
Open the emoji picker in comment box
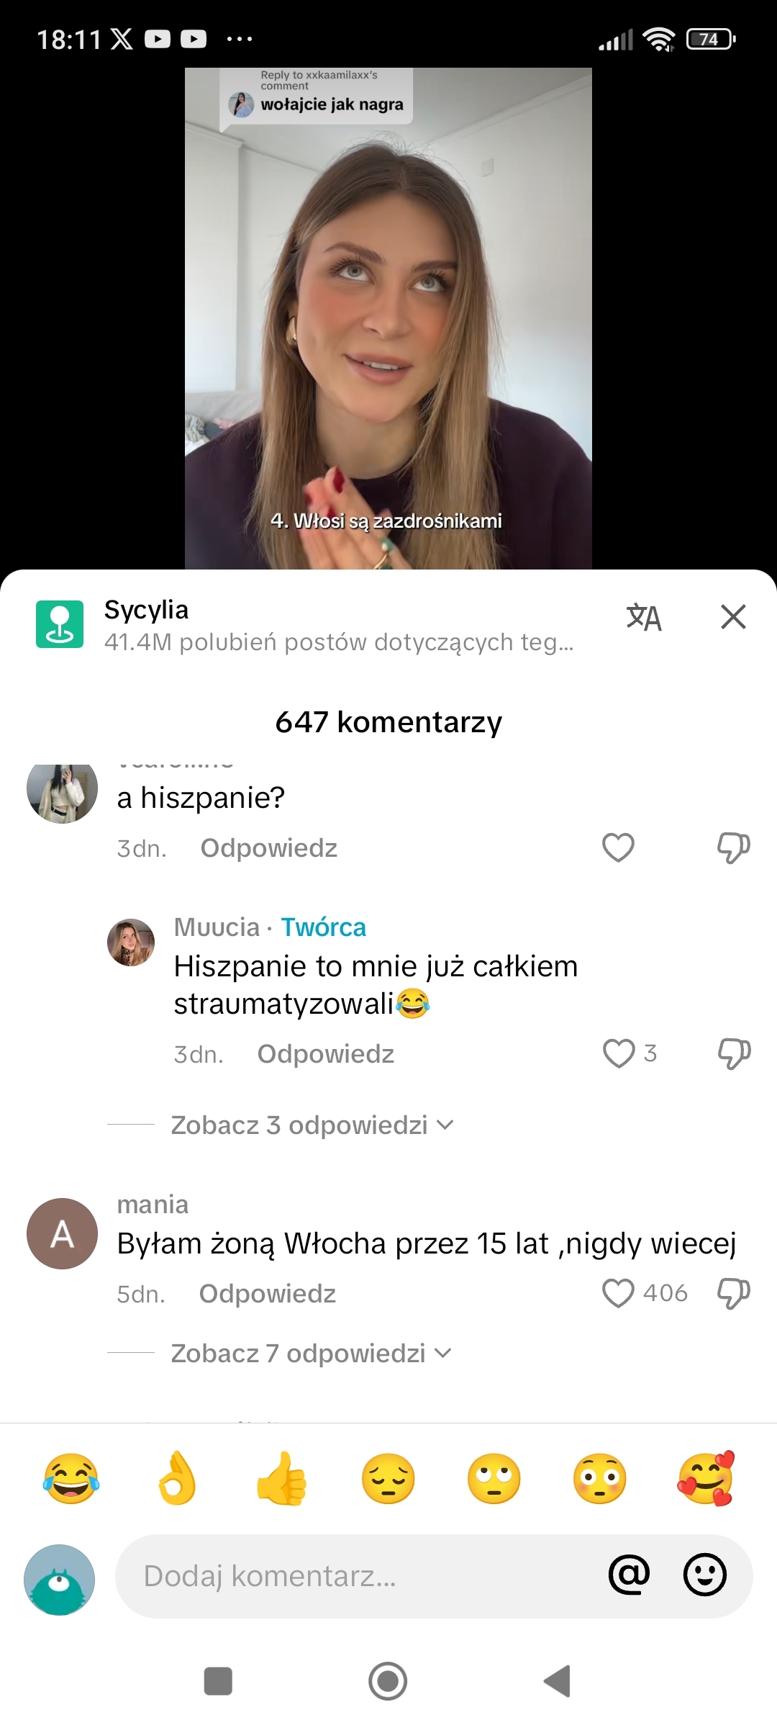coord(705,1575)
